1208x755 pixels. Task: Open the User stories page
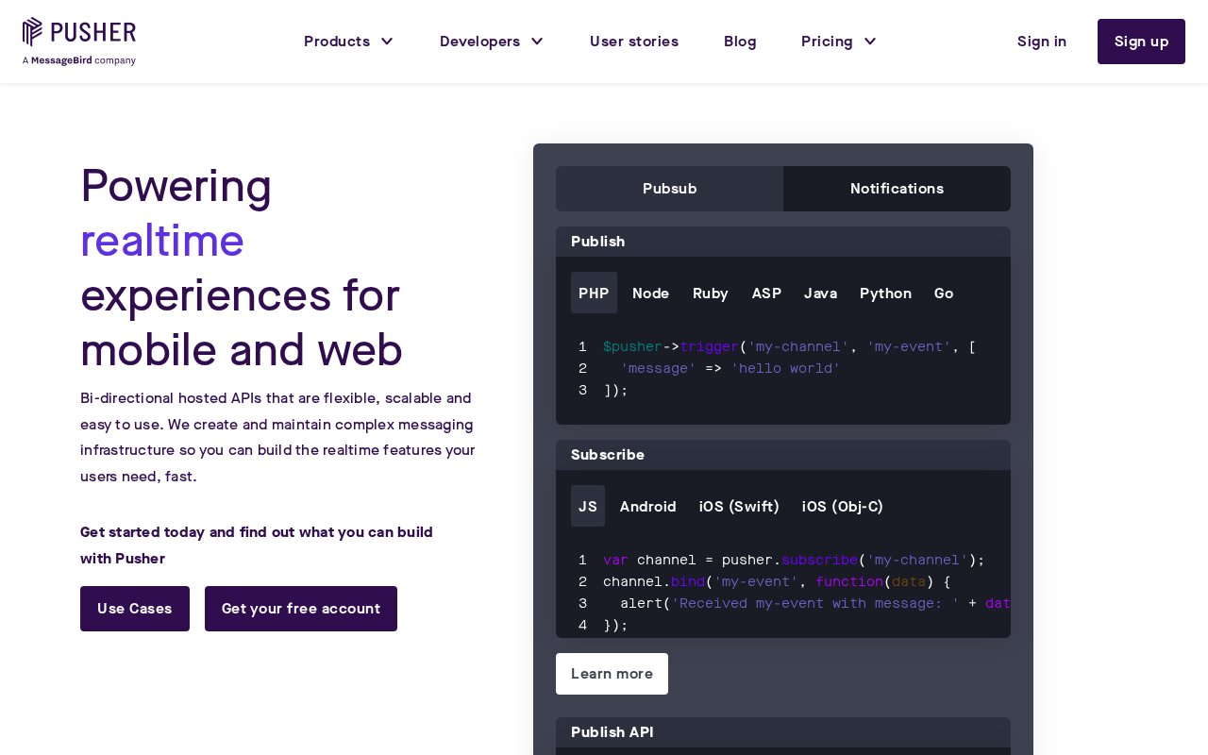(634, 42)
